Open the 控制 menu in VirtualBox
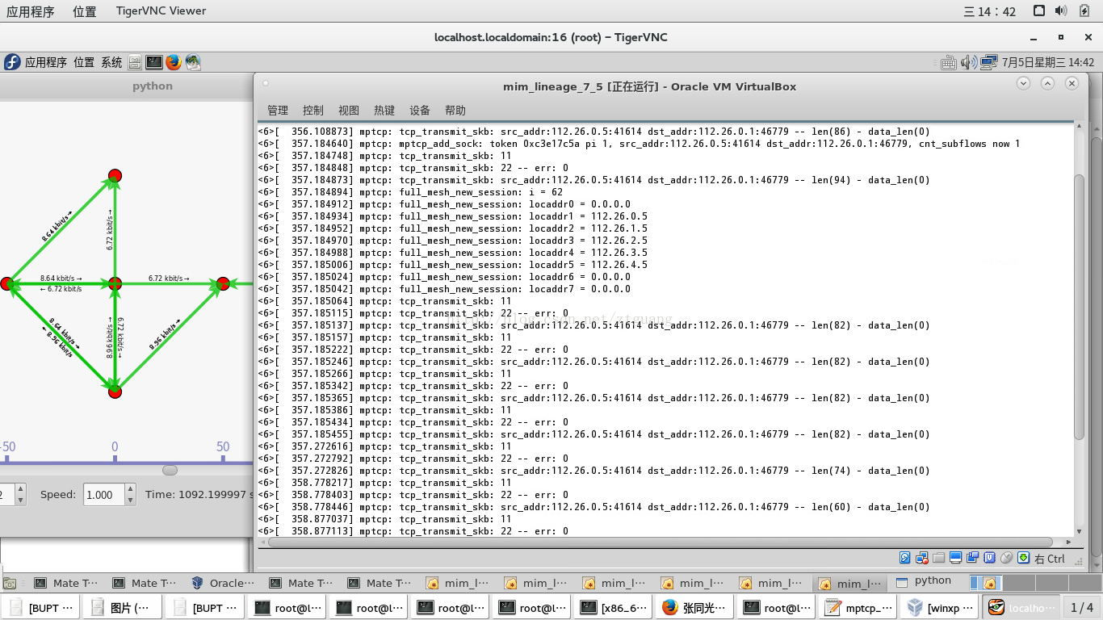Viewport: 1103px width, 620px height. pos(313,111)
